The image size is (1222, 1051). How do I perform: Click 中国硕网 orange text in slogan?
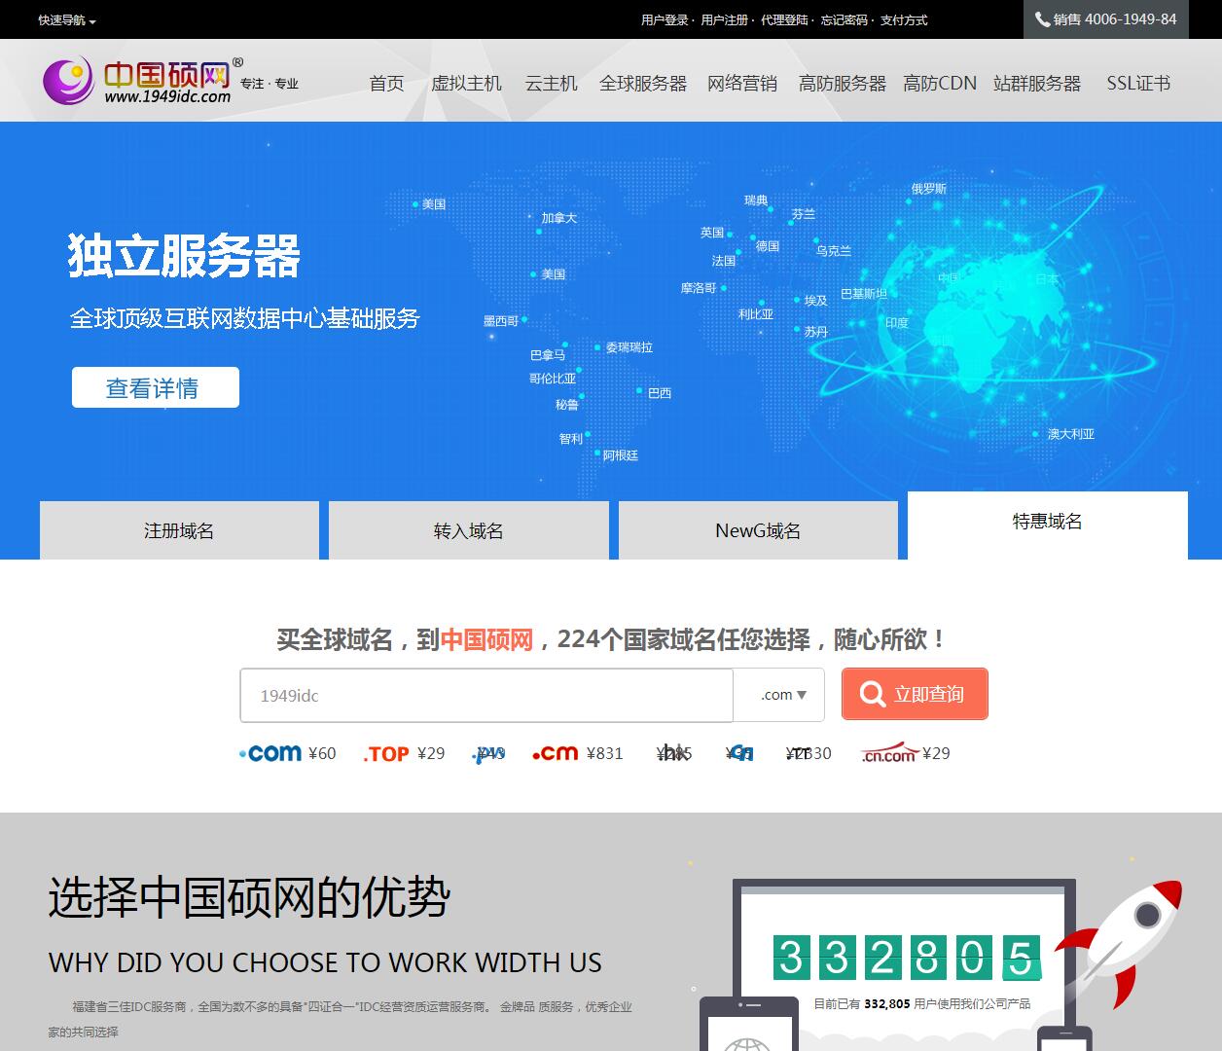coord(486,639)
